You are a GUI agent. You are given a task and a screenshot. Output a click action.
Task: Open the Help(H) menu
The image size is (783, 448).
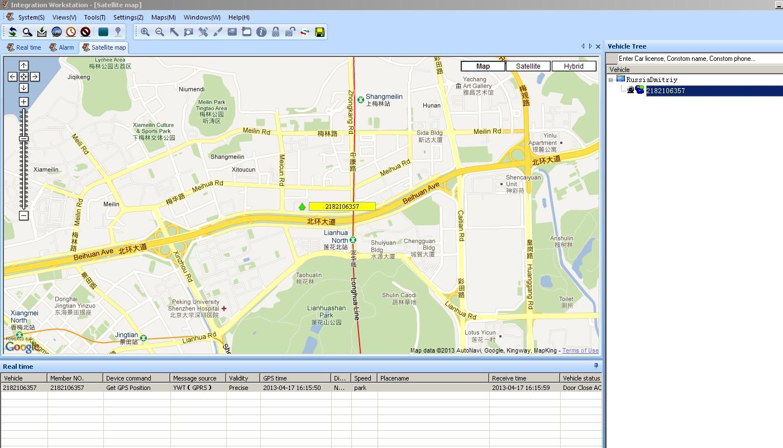coord(238,17)
